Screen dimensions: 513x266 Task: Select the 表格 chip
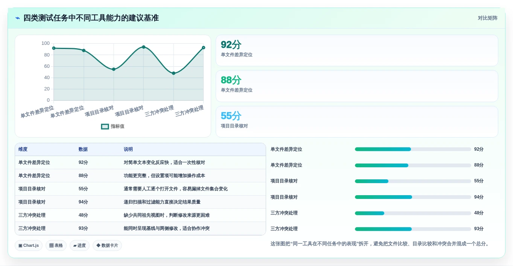(x=56, y=246)
